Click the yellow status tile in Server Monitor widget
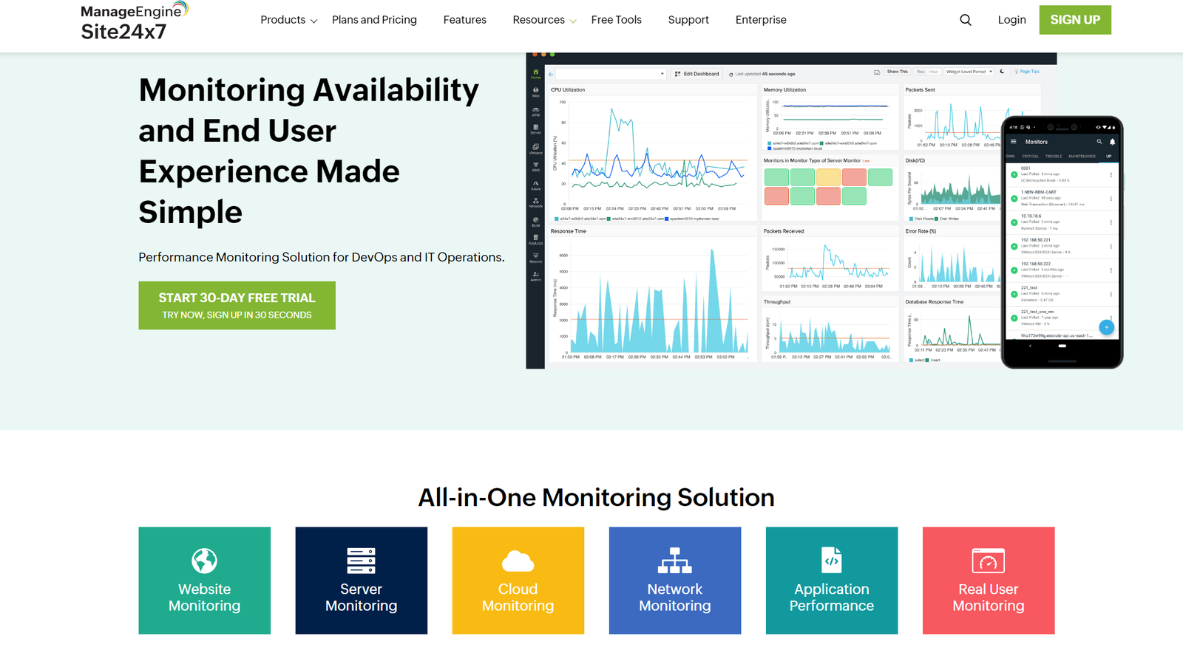Screen dimensions: 1183x650 828,177
